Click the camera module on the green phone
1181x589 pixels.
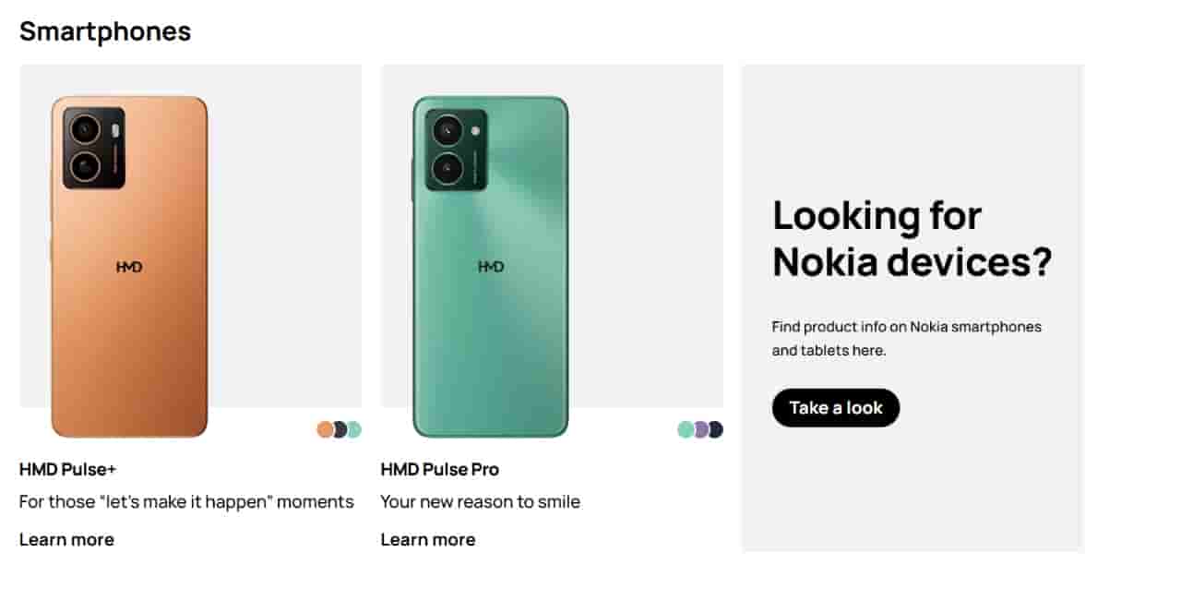click(456, 150)
